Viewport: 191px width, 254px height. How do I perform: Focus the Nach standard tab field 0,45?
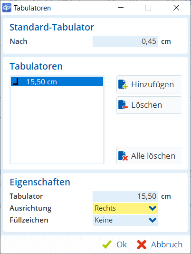tap(125, 41)
